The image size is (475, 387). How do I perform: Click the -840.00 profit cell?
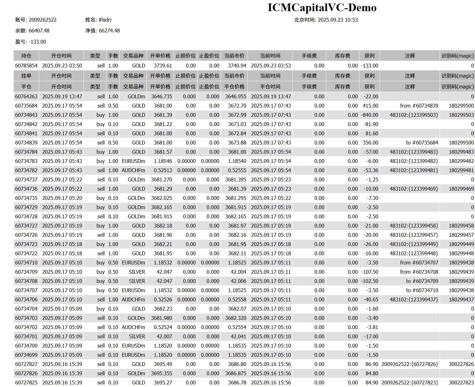coord(370,115)
